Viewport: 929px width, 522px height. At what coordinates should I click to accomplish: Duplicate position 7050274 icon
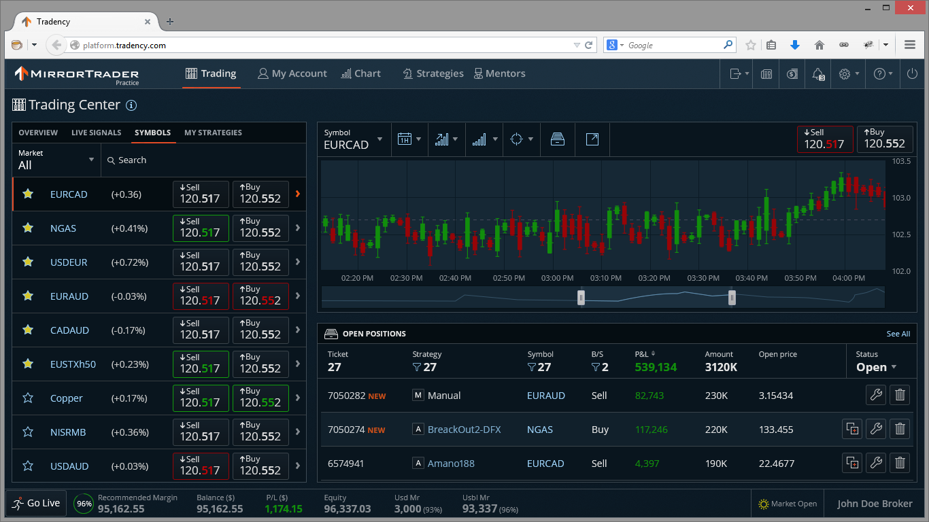852,429
